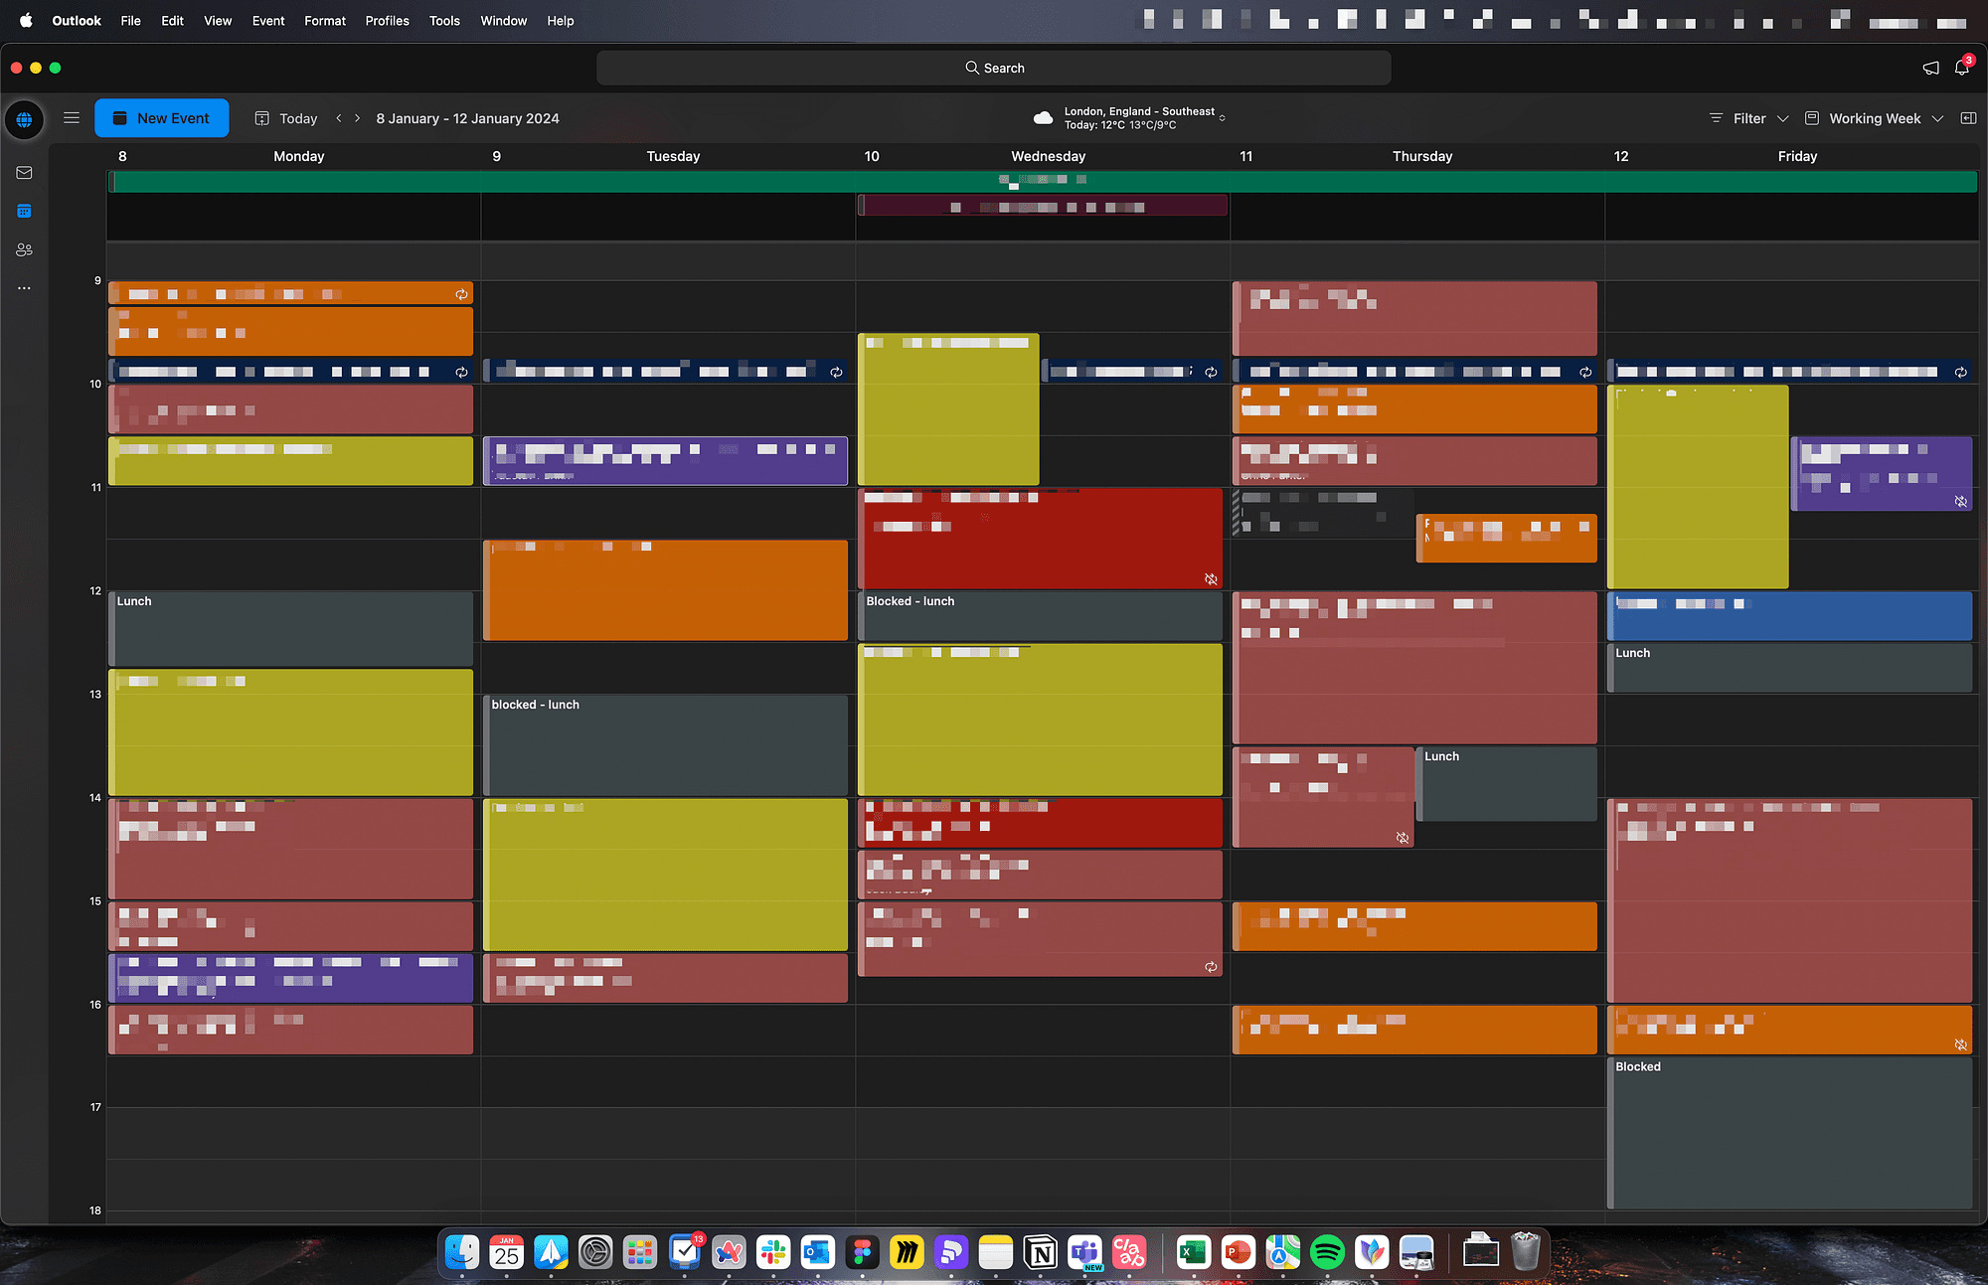Open Spotify from the Dock
The image size is (1988, 1285).
pos(1327,1252)
